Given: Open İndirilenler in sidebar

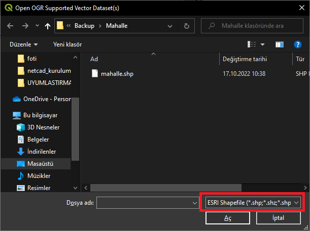Looking at the screenshot, I should [x=37, y=152].
